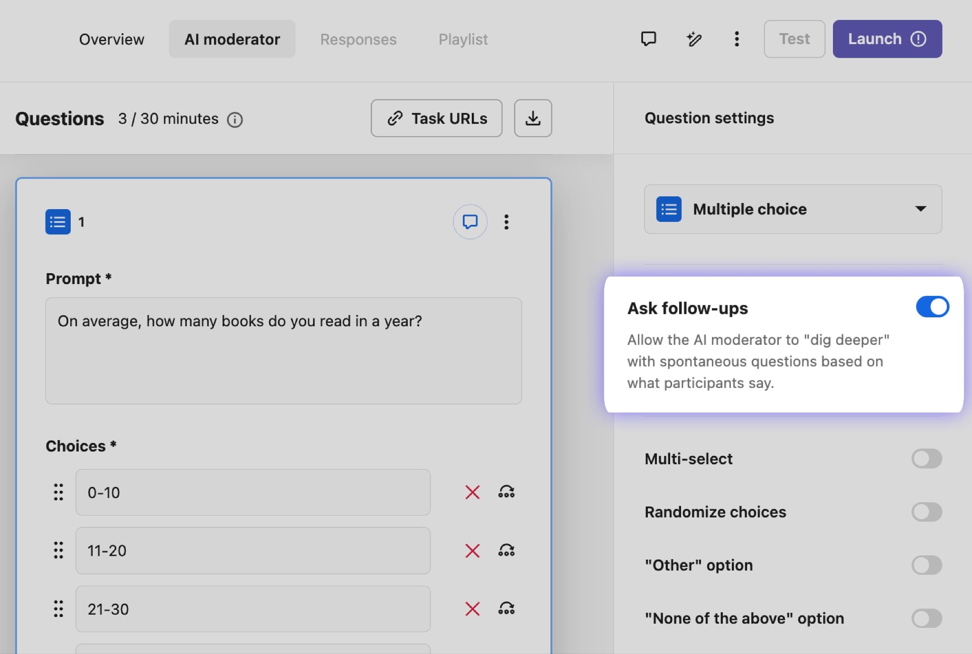Click the download questions icon
The width and height of the screenshot is (972, 654).
pos(533,118)
